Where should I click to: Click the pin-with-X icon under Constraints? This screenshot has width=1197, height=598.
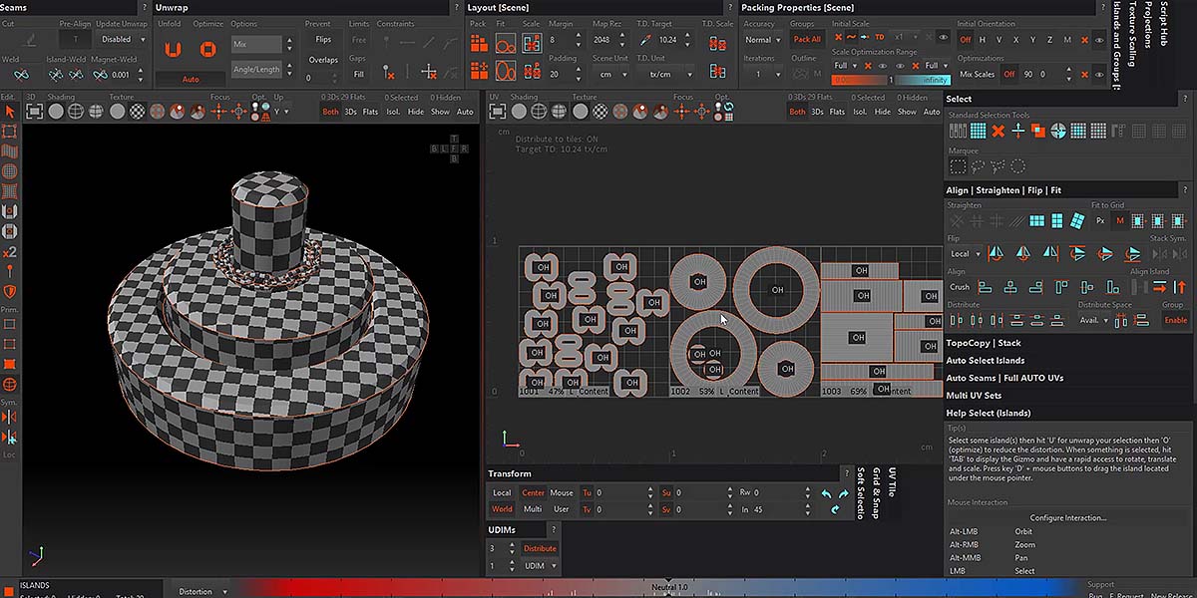(388, 73)
